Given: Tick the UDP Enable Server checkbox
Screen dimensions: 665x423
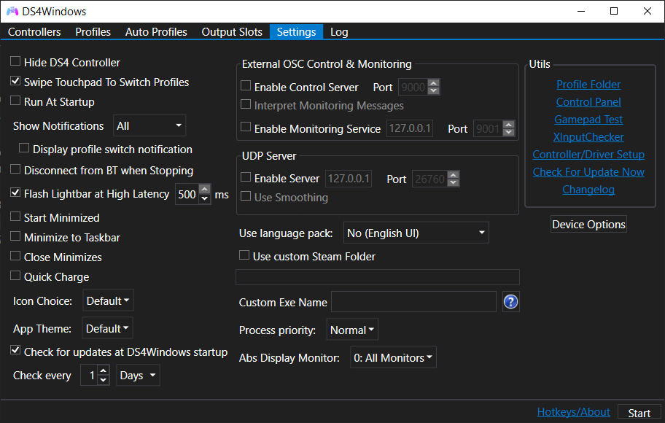Looking at the screenshot, I should [x=246, y=178].
